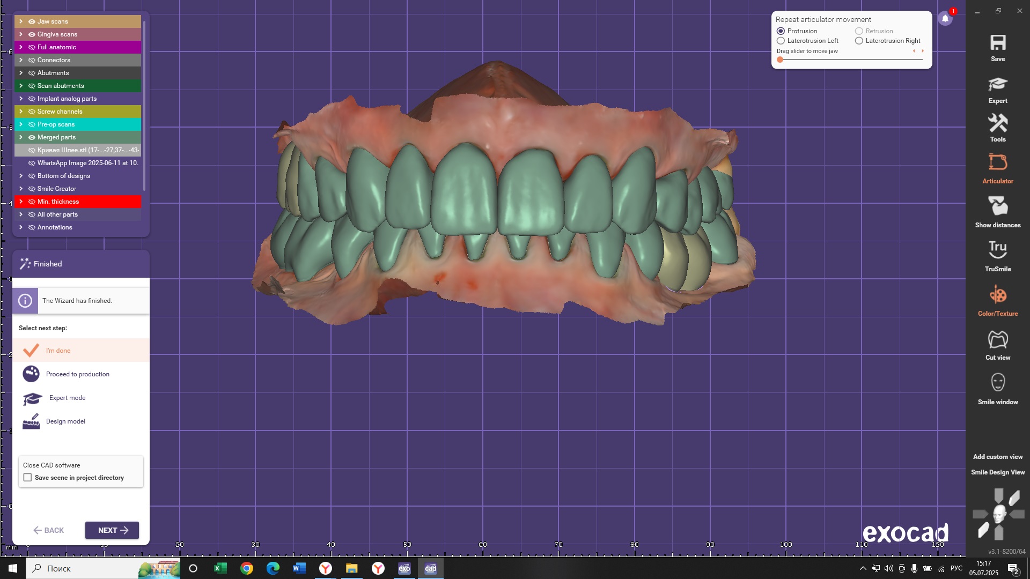Toggle the Color/Texture icon
1030x579 pixels.
(x=997, y=295)
